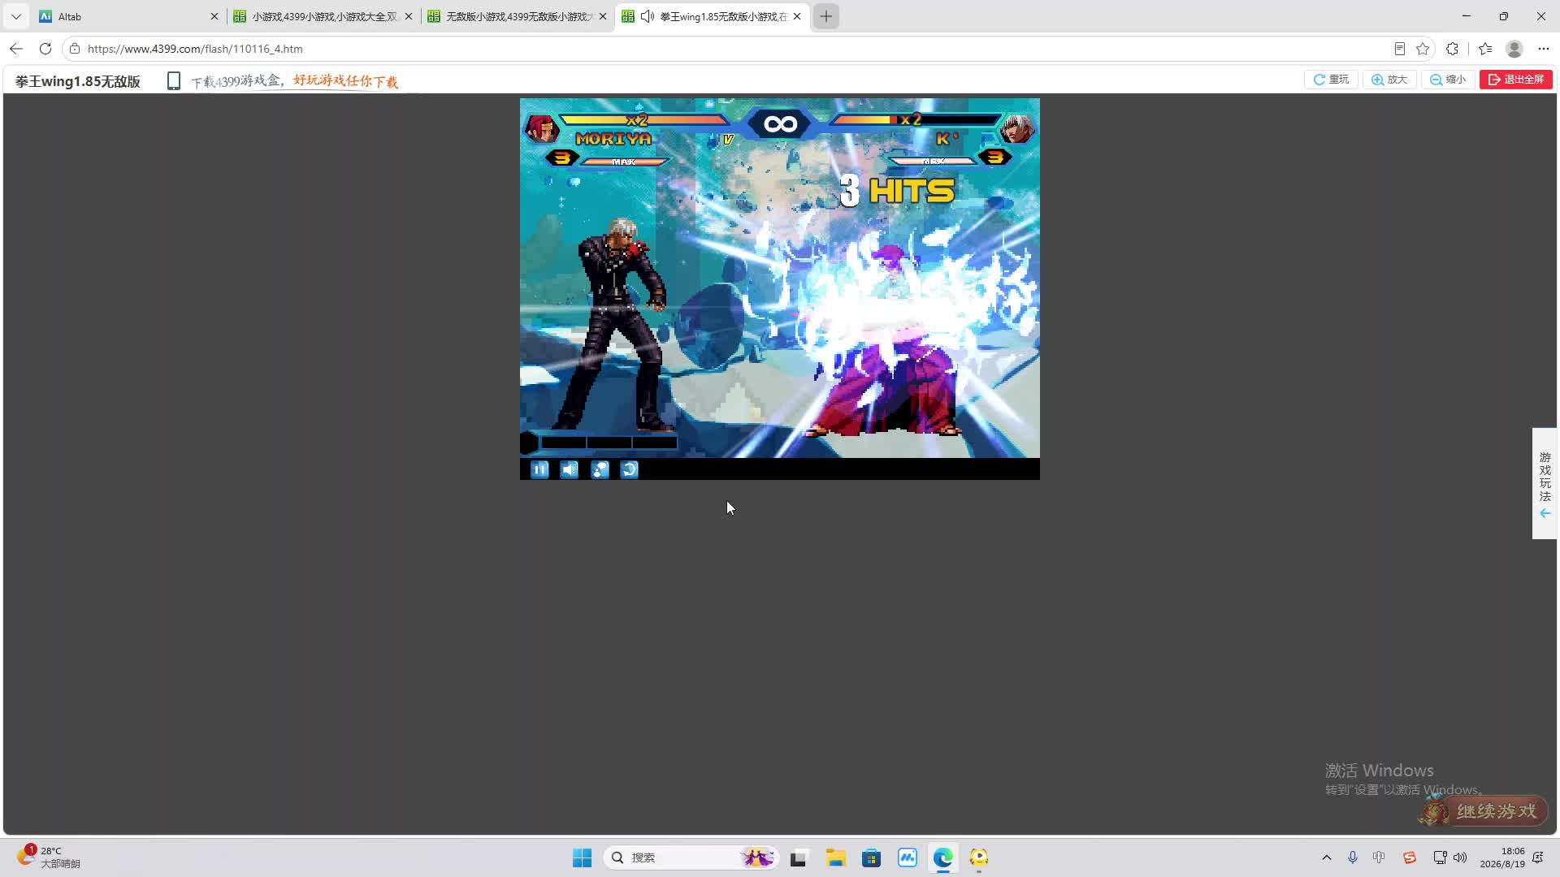
Task: Click the 放大 zoom-in button
Action: [1389, 80]
